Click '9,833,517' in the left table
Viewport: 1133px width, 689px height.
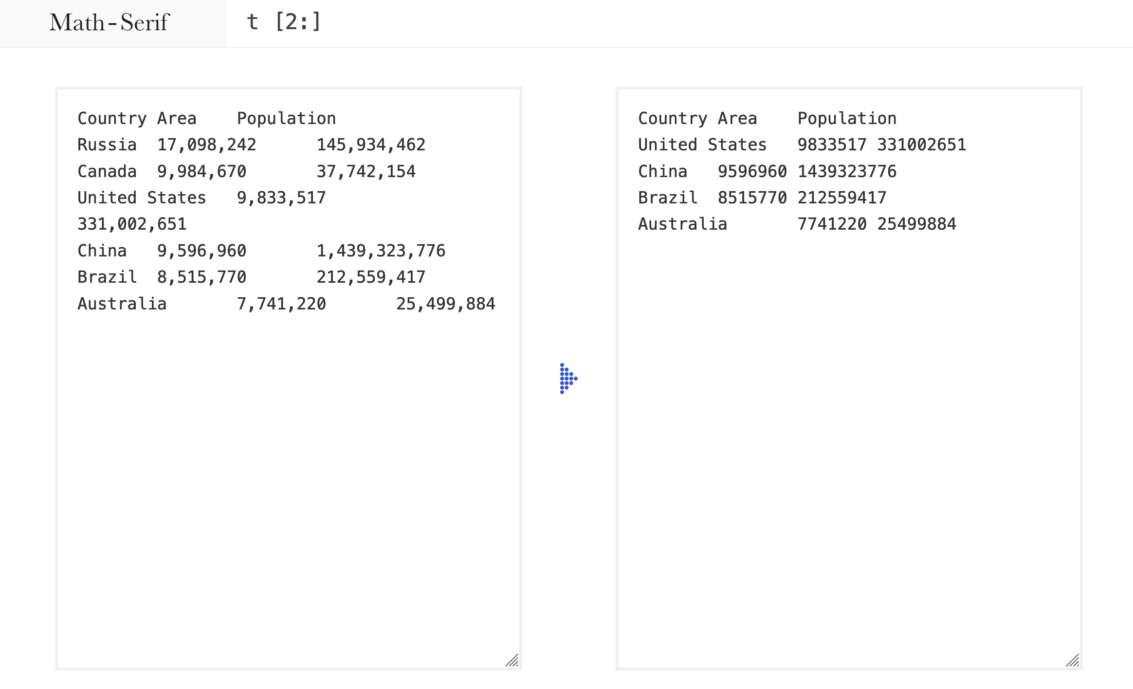pos(281,198)
